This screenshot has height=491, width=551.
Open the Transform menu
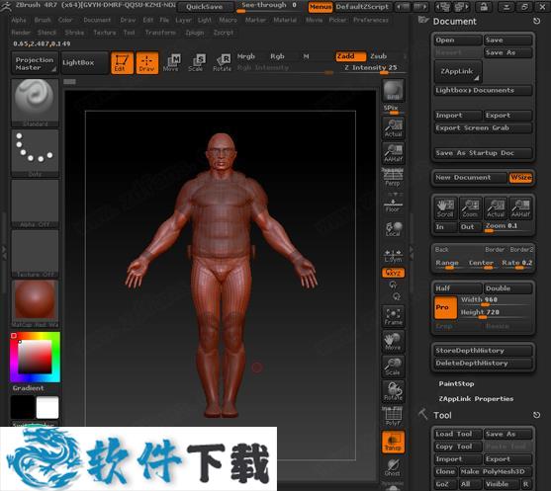click(160, 33)
